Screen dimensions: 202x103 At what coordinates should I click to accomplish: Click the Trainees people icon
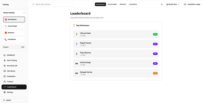point(5,82)
